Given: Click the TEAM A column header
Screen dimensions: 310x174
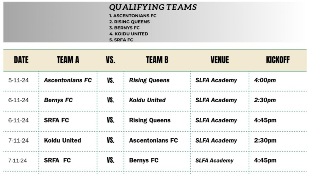Looking at the screenshot, I should click(68, 60).
